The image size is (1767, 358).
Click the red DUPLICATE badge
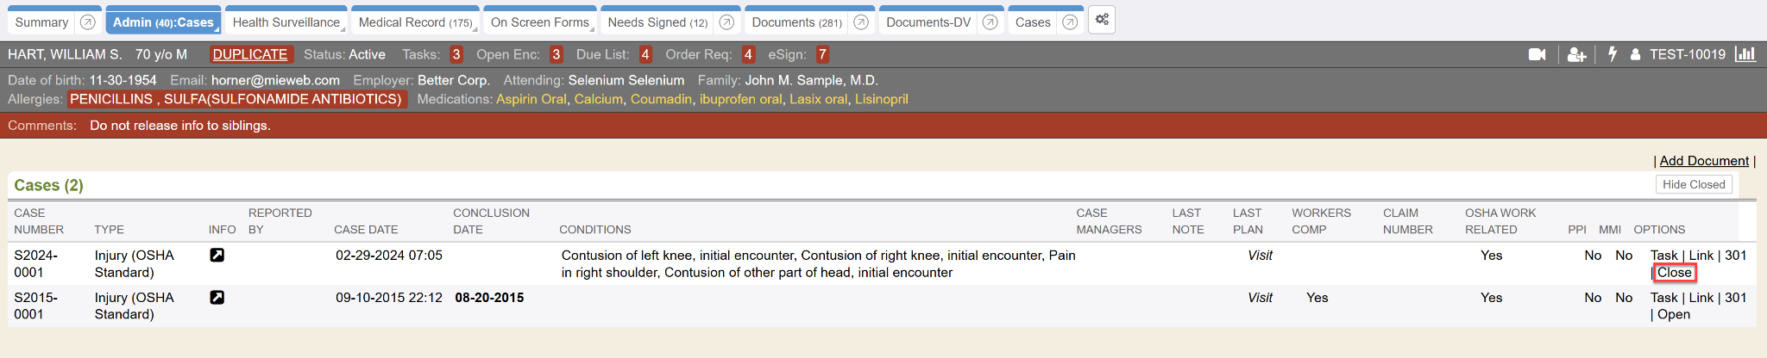point(250,54)
